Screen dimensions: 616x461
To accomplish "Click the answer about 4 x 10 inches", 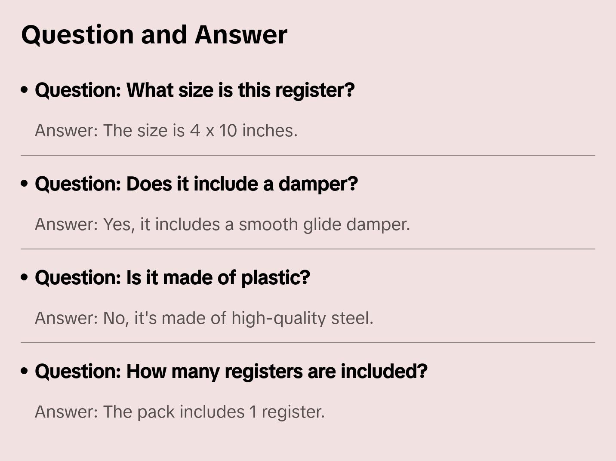I will point(166,131).
